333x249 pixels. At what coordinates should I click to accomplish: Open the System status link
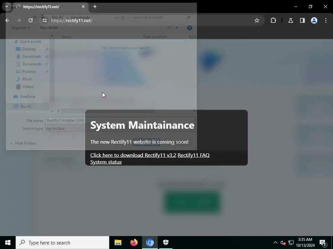tap(106, 162)
